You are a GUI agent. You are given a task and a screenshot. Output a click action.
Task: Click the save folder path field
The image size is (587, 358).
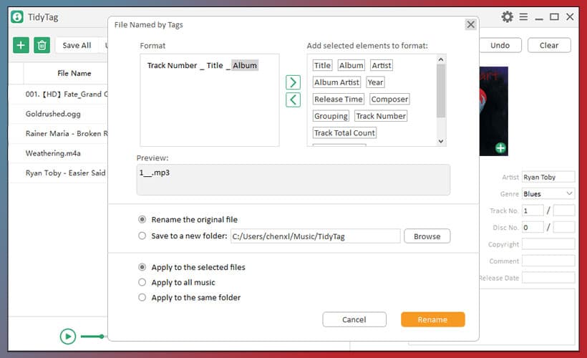(316, 236)
